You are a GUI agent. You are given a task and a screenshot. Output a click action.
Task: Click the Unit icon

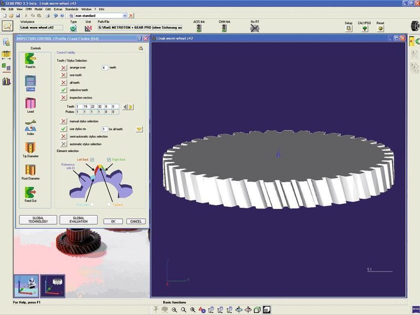(x=88, y=28)
